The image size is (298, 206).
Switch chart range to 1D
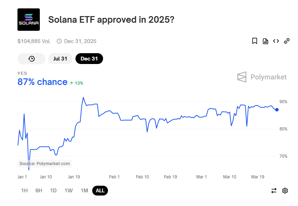[53, 191]
